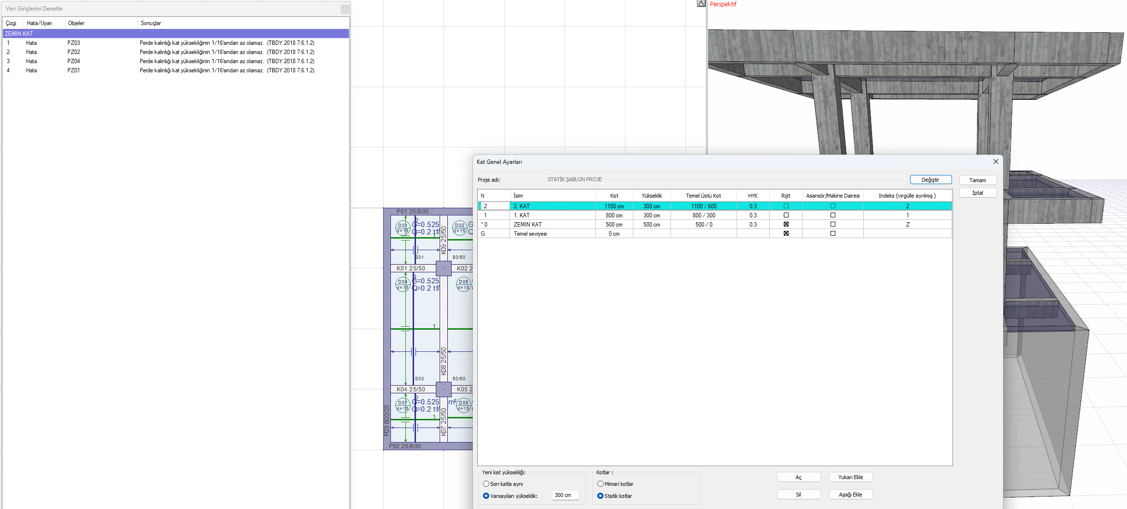Select Mimari kotlar radio option

click(600, 484)
